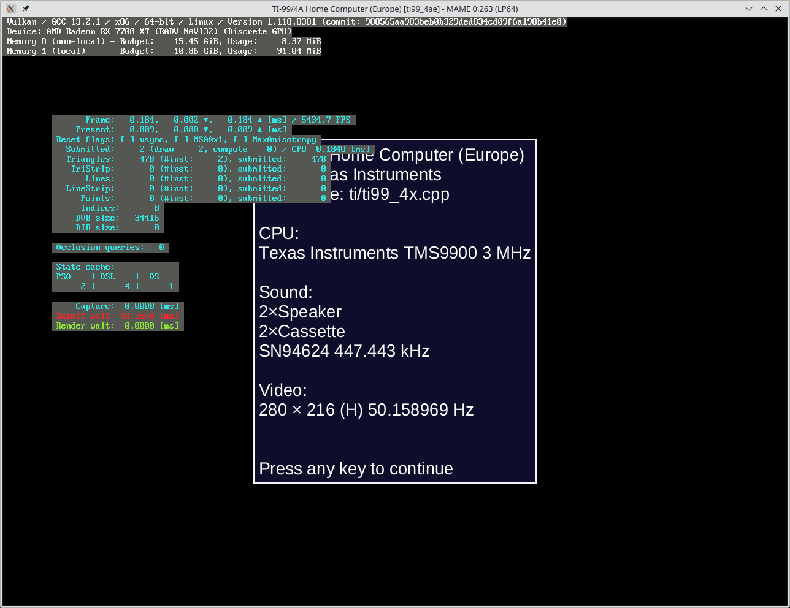The width and height of the screenshot is (790, 608).
Task: Click the '280 × 216 (H) 50.158969 Hz' line
Action: coord(366,410)
